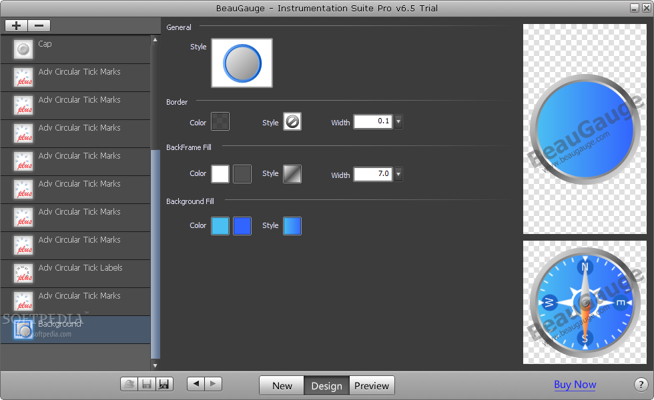Click the open file icon in bottom toolbar
The image size is (654, 400).
tap(129, 384)
